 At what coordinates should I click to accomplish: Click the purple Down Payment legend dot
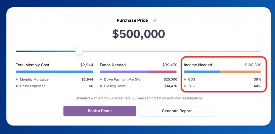pyautogui.click(x=101, y=79)
